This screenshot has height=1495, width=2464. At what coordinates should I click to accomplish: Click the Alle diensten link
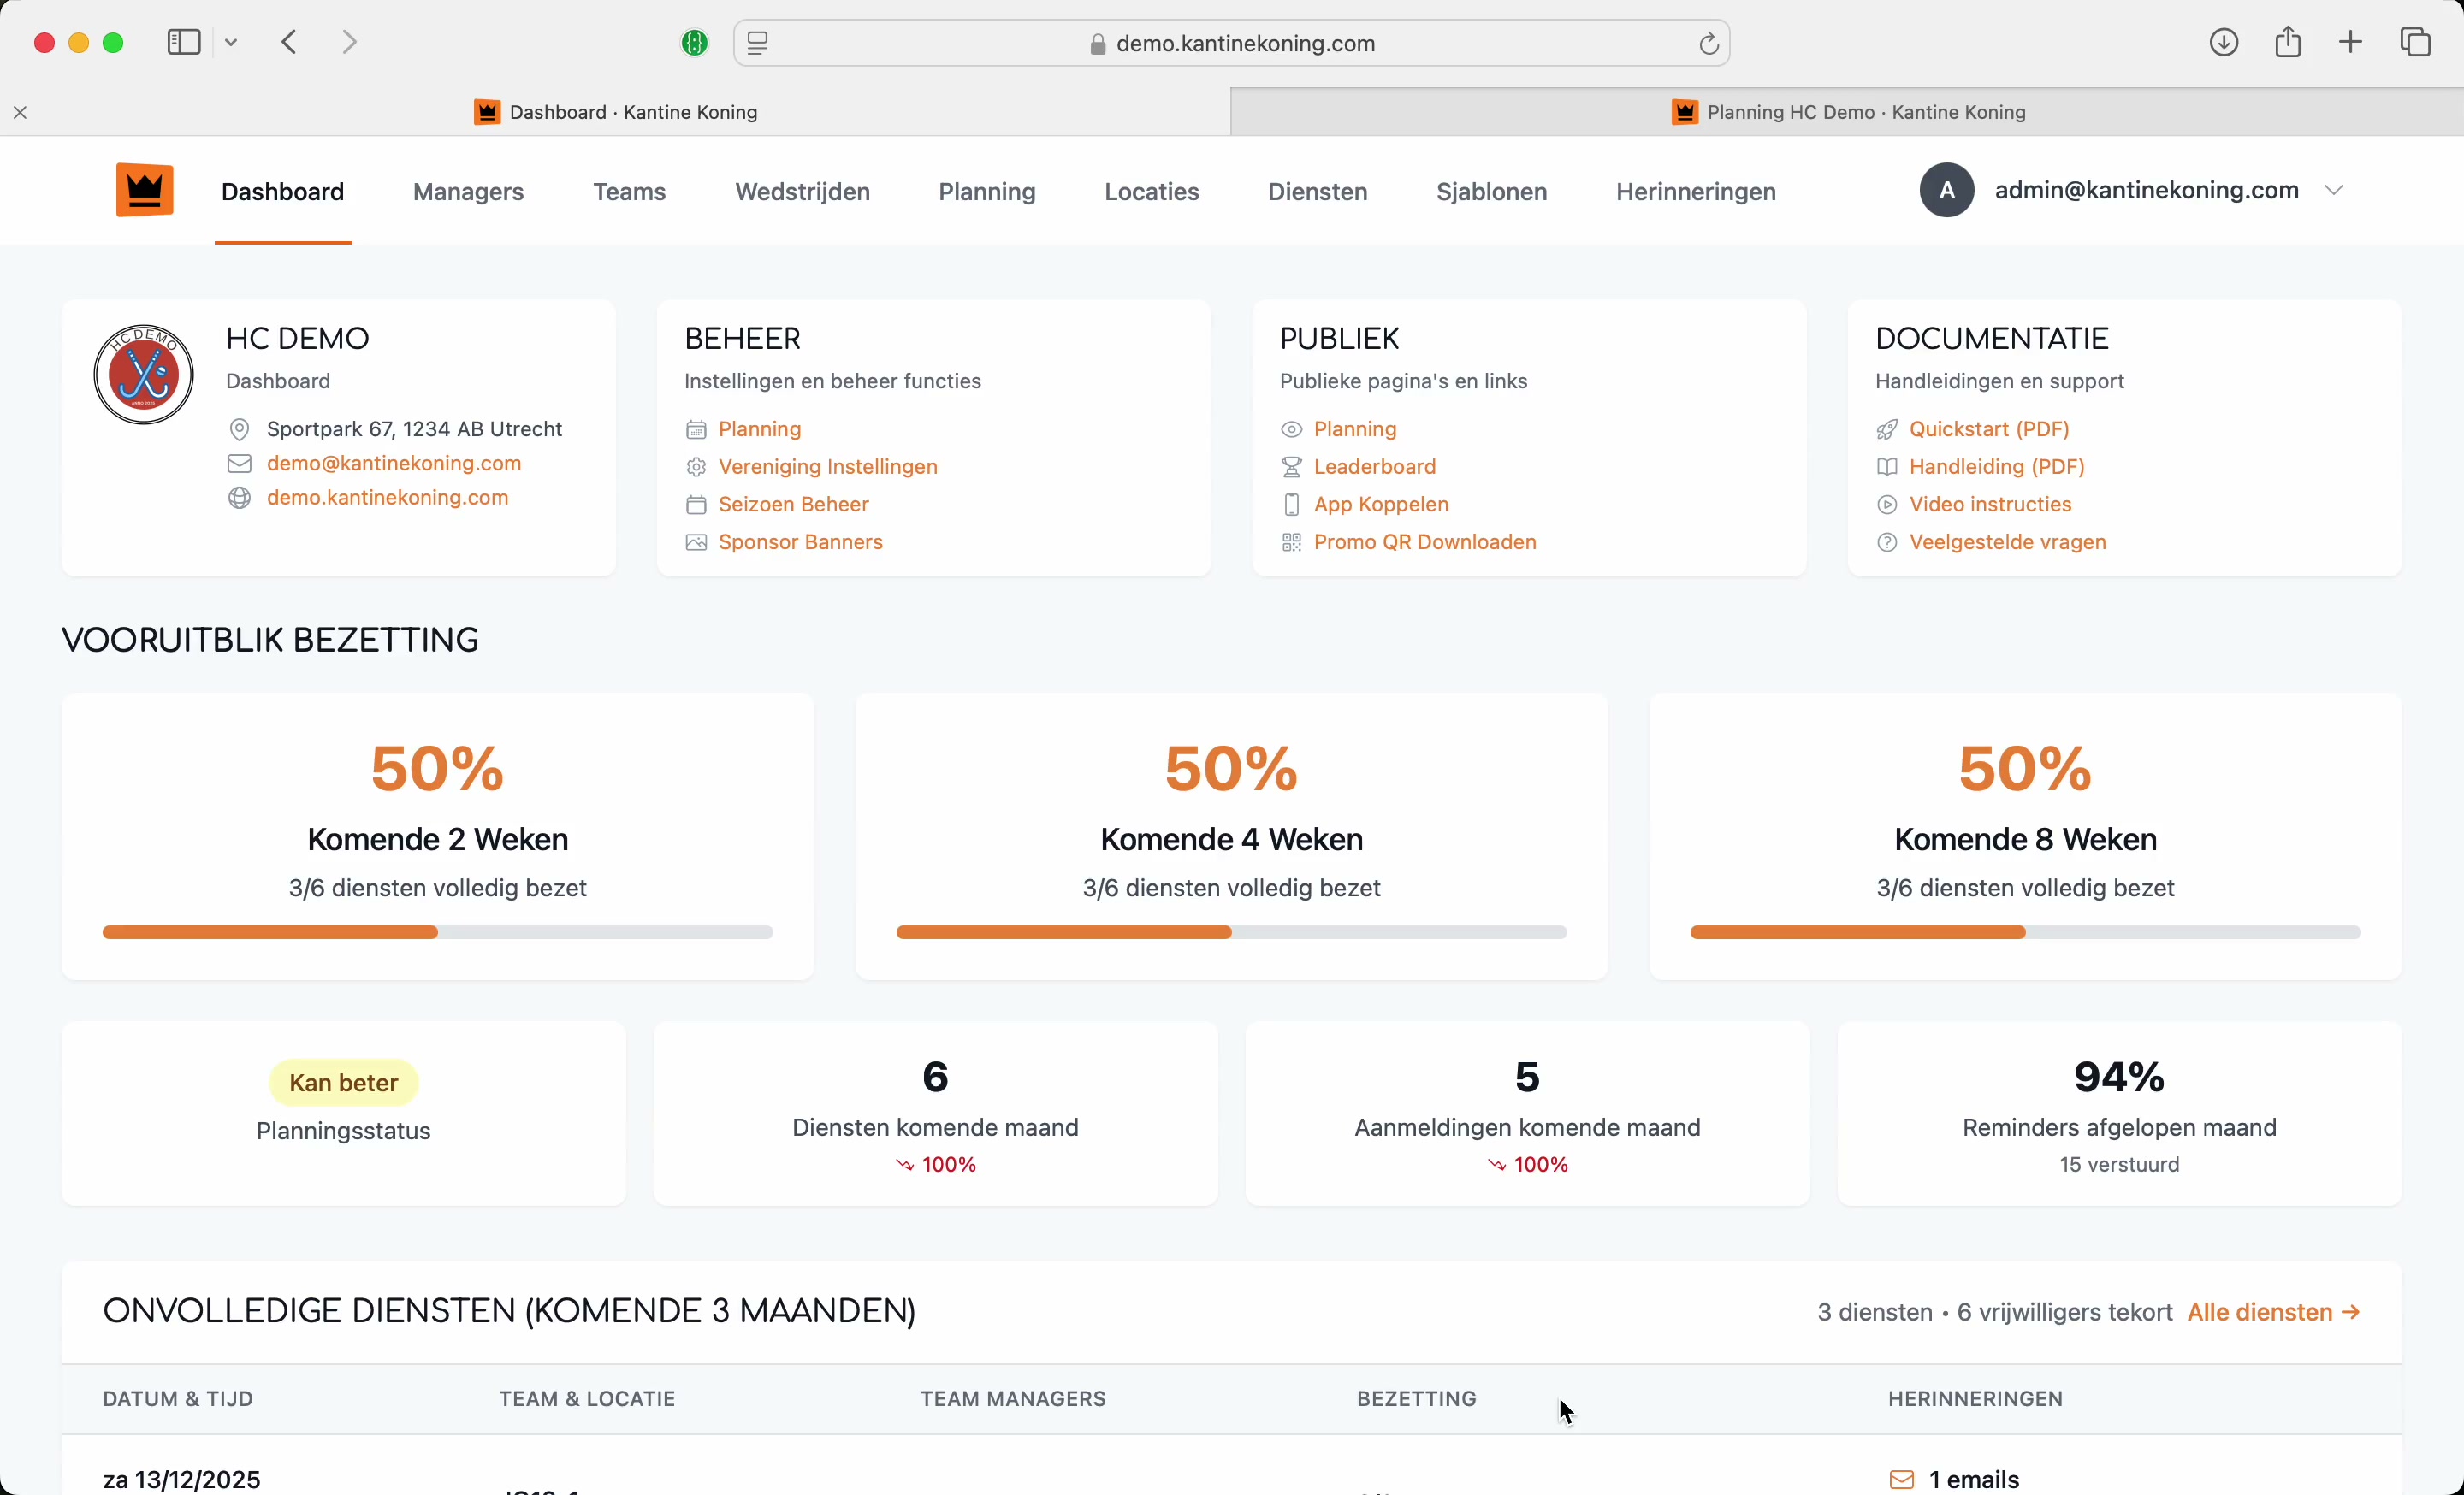2273,1312
